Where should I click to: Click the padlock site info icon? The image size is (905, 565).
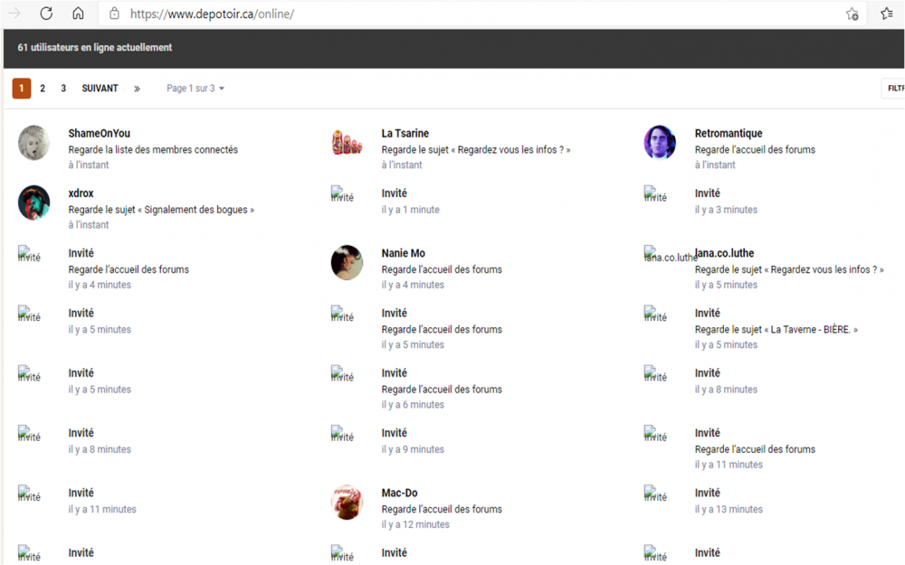[x=114, y=14]
